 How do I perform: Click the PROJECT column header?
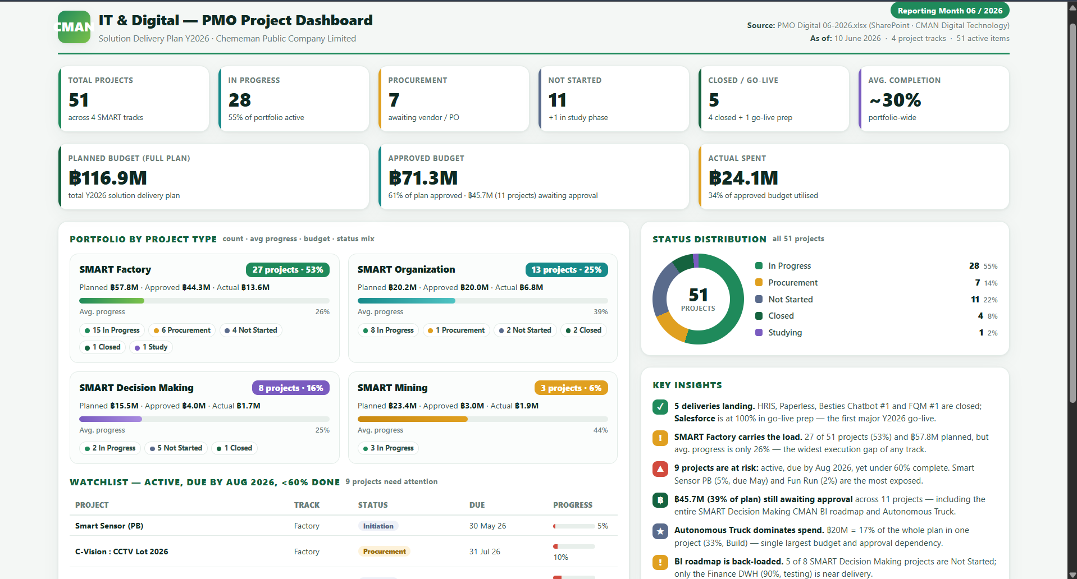pyautogui.click(x=92, y=505)
